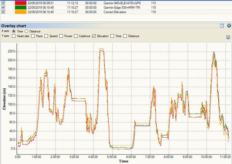Screen dimensions: 232x164
Task: Select Distance radio button for X axis
Action: 26,31
